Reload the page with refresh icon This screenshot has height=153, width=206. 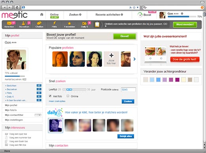[x=17, y=7]
